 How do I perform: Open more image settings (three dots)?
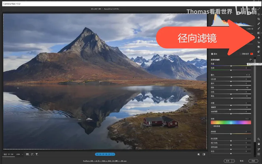click(259, 55)
